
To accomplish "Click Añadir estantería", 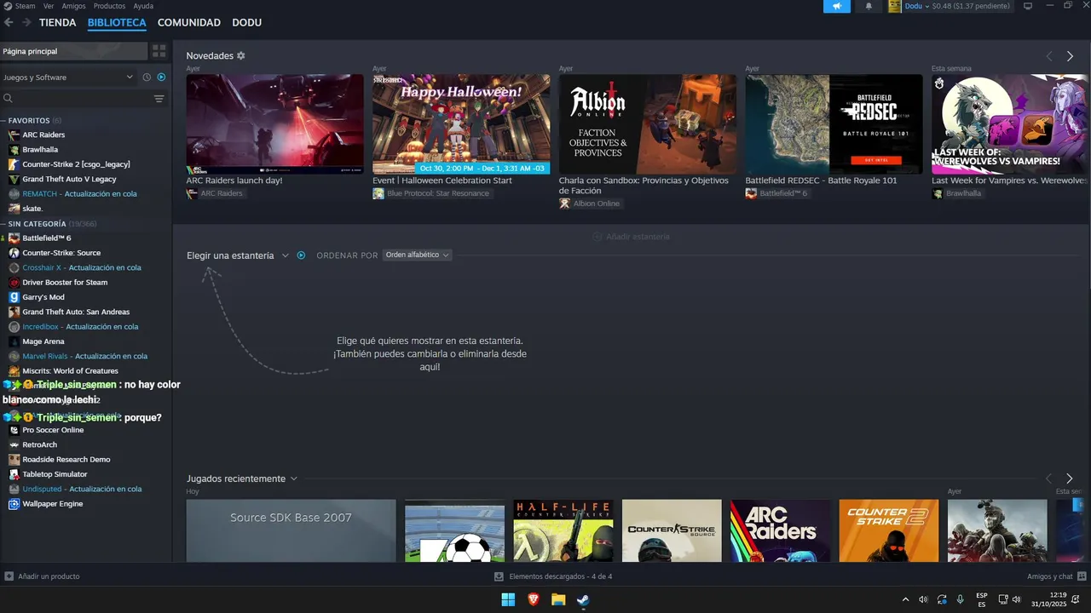I will click(632, 237).
